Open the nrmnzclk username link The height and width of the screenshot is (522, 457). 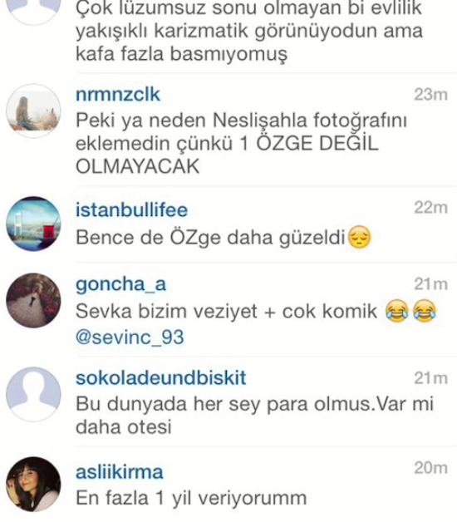118,95
